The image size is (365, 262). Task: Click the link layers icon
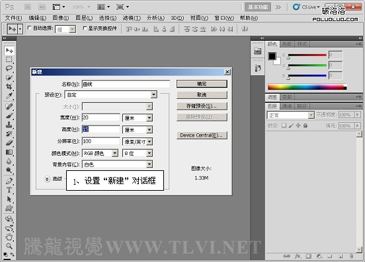tap(287, 256)
